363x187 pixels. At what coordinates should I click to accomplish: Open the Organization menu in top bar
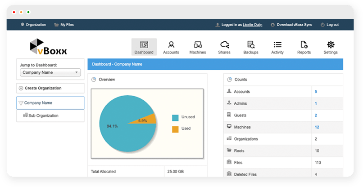click(x=33, y=25)
